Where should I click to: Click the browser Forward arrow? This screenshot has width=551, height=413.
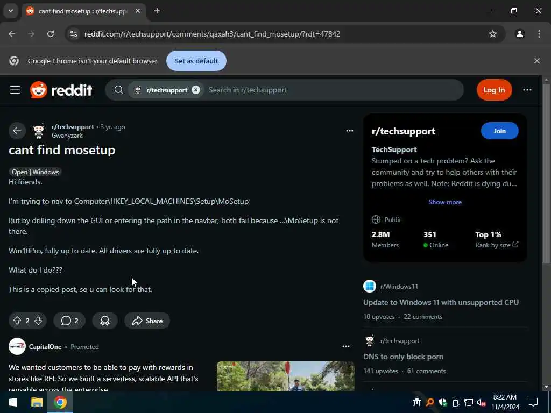point(31,34)
